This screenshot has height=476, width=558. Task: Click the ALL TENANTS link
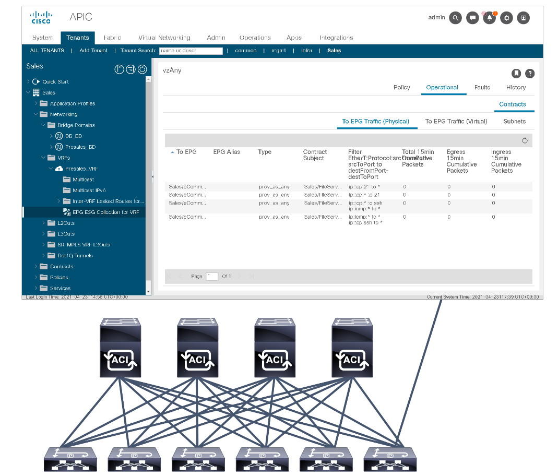coord(47,51)
